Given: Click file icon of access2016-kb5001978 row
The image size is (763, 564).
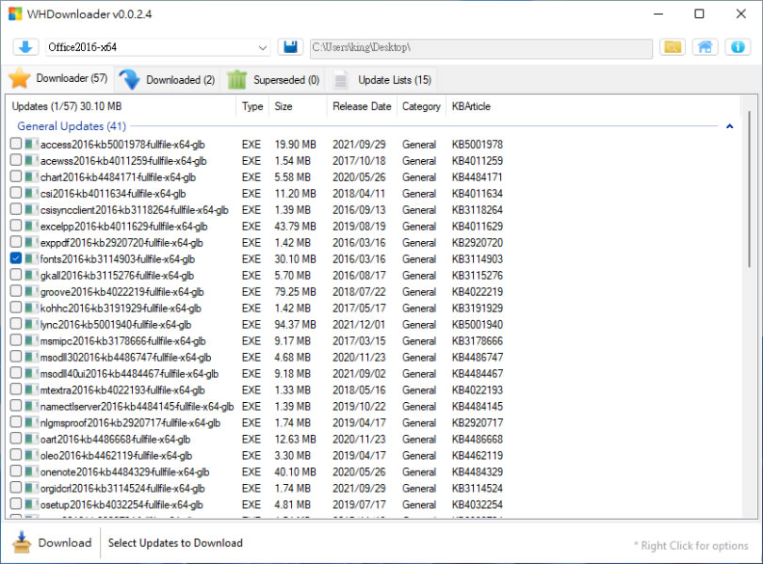Looking at the screenshot, I should (x=32, y=144).
